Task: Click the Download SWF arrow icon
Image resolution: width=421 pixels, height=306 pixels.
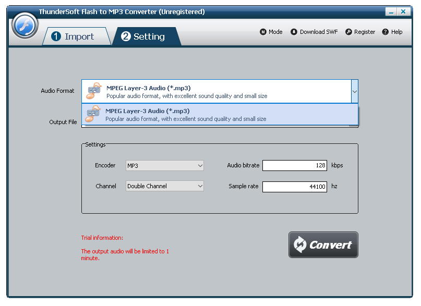Action: point(294,32)
